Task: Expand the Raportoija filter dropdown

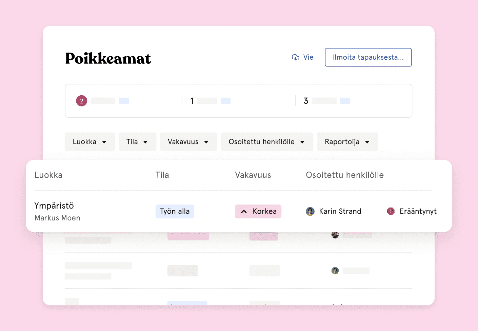Action: coord(347,142)
